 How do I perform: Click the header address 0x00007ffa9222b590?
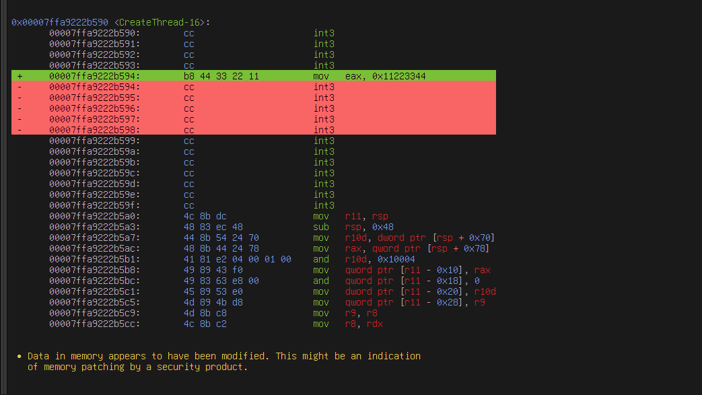point(59,22)
